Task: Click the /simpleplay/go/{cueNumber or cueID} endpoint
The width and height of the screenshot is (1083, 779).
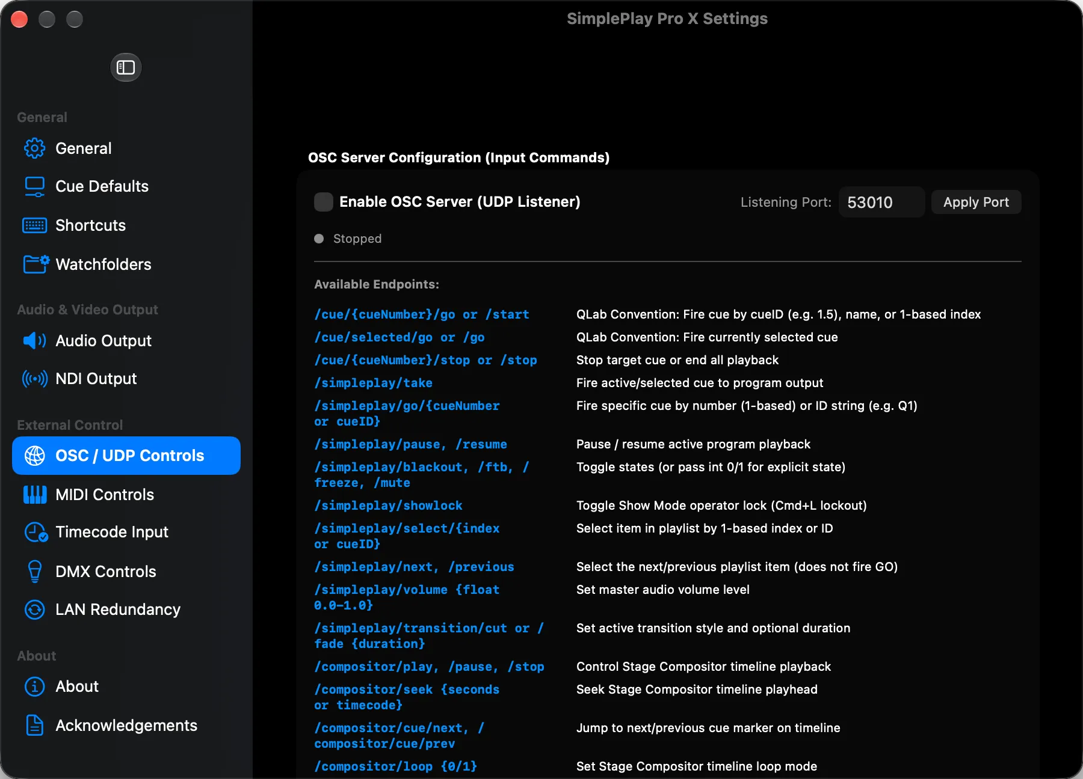Action: pos(407,414)
